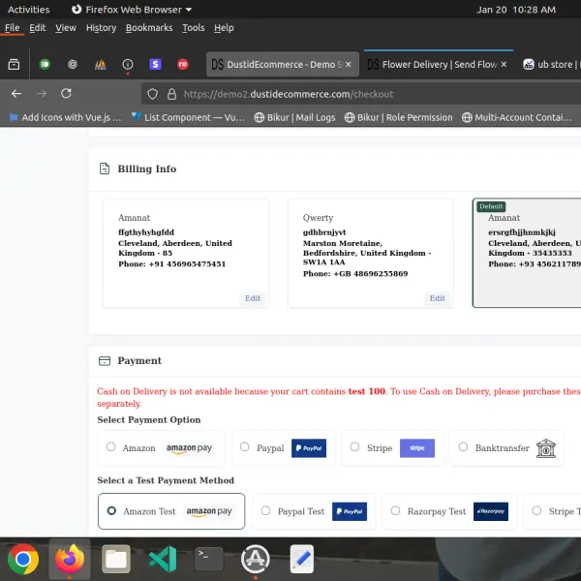This screenshot has width=581, height=581.
Task: Choose the Stripe payment option
Action: click(x=354, y=447)
